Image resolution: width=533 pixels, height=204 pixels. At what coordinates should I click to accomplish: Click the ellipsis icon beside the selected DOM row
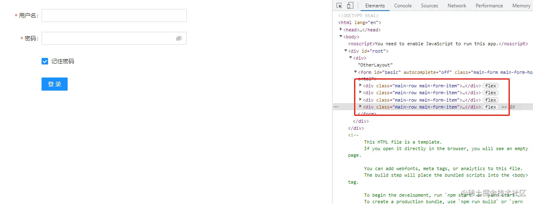(x=336, y=107)
